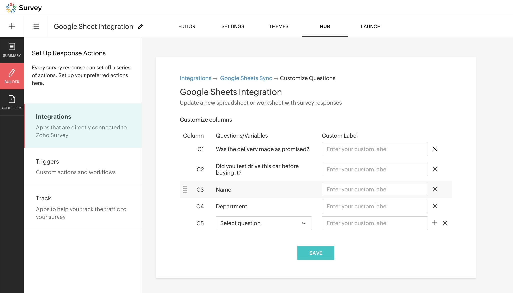Image resolution: width=513 pixels, height=293 pixels.
Task: Click the pencil icon to rename survey
Action: [140, 26]
